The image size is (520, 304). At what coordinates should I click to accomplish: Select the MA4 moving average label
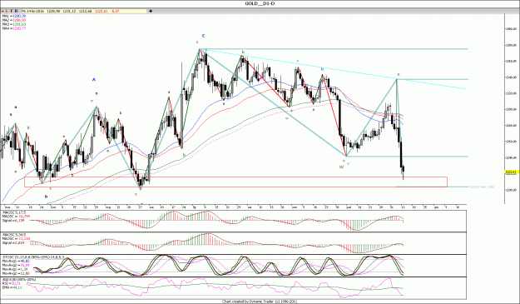(x=14, y=28)
